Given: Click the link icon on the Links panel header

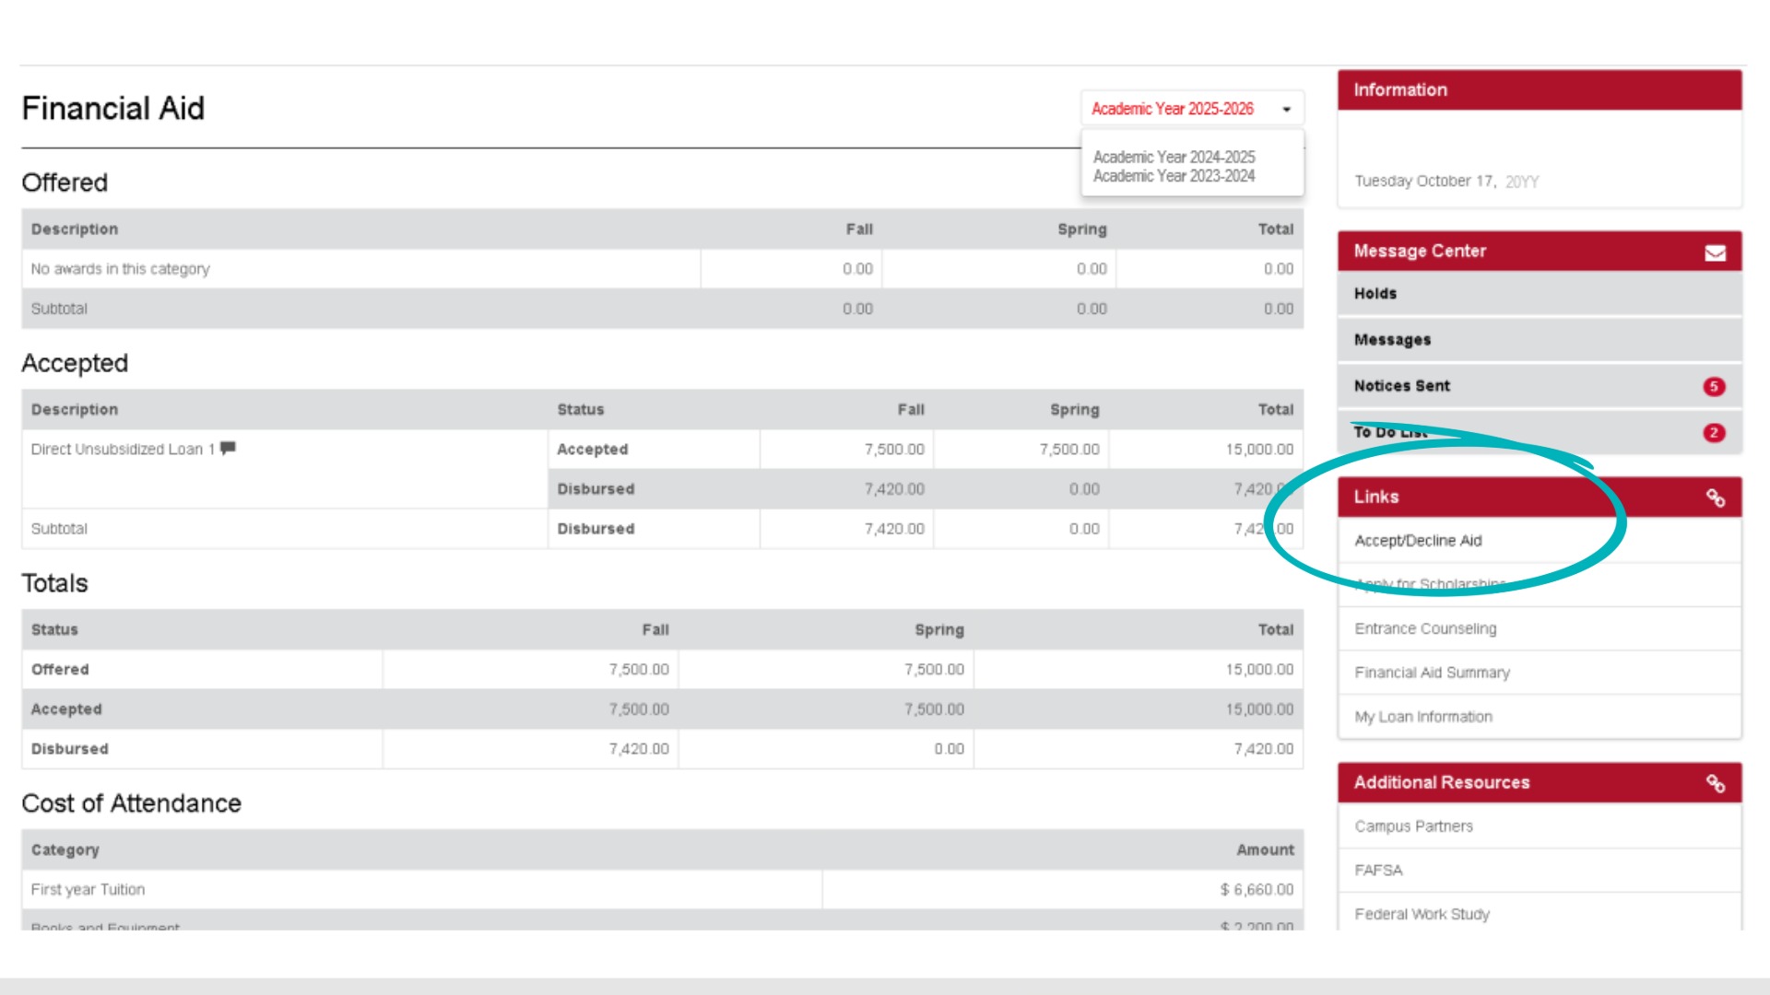Looking at the screenshot, I should click(1717, 497).
